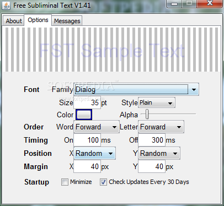Click the Timing Off milliseconds field
224x206 pixels.
[152, 140]
